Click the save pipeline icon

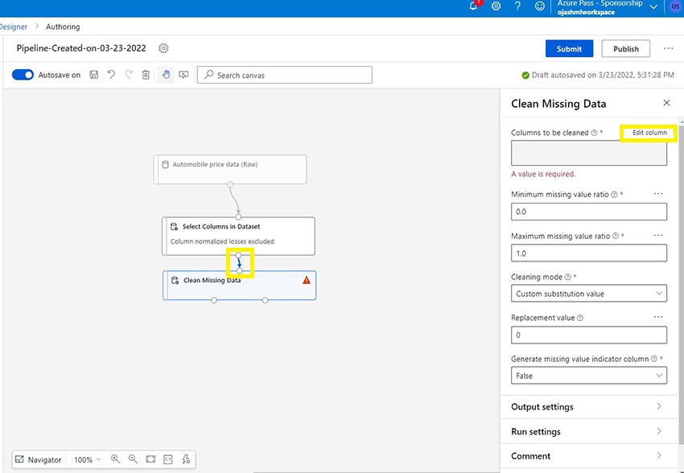click(x=94, y=75)
